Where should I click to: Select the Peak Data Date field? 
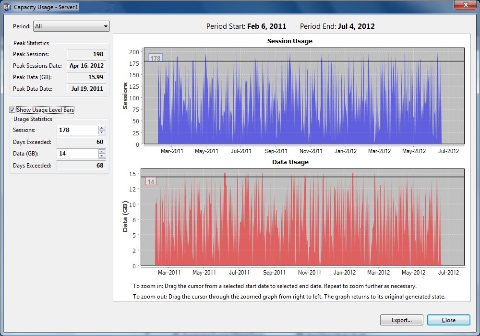coord(86,89)
